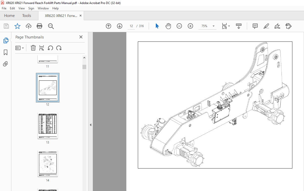
Task: Open the View menu
Action: click(x=21, y=8)
